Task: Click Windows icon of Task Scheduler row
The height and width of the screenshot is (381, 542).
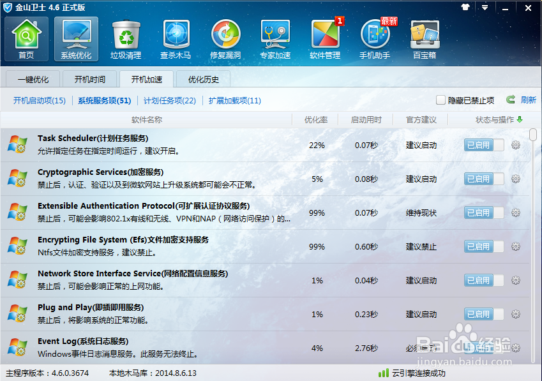Action: point(17,144)
